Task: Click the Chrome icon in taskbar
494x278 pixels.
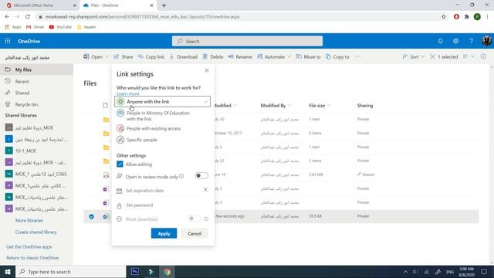Action: [x=167, y=271]
